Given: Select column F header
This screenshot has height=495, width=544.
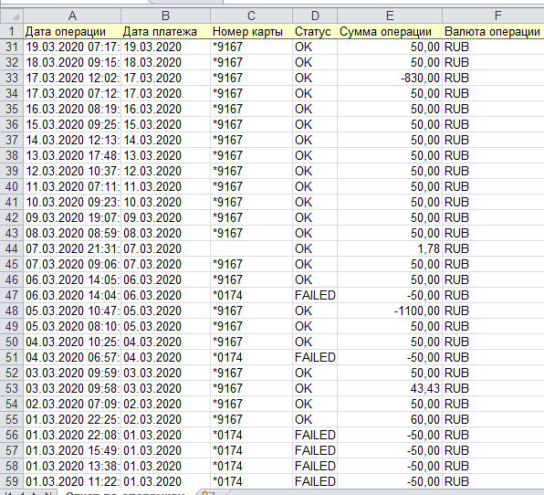Looking at the screenshot, I should click(493, 16).
